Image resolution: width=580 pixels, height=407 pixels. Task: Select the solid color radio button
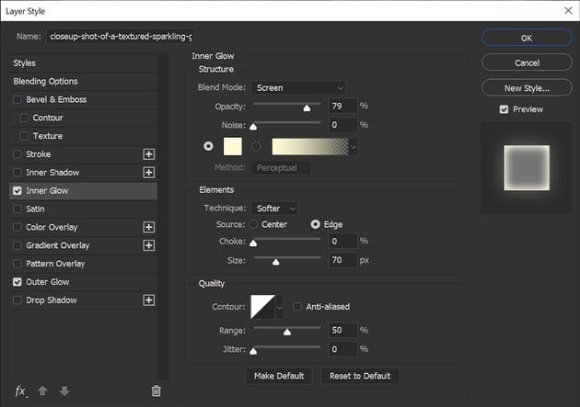(208, 146)
